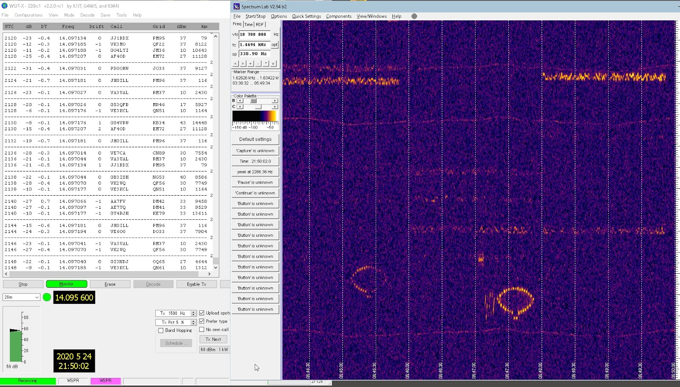Click the gray circle icon in Spectrum Lab menu bar
The width and height of the screenshot is (680, 387).
click(x=414, y=16)
